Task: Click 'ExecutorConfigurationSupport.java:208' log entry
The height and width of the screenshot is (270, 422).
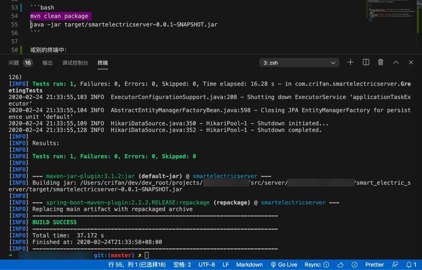Action: pos(174,97)
